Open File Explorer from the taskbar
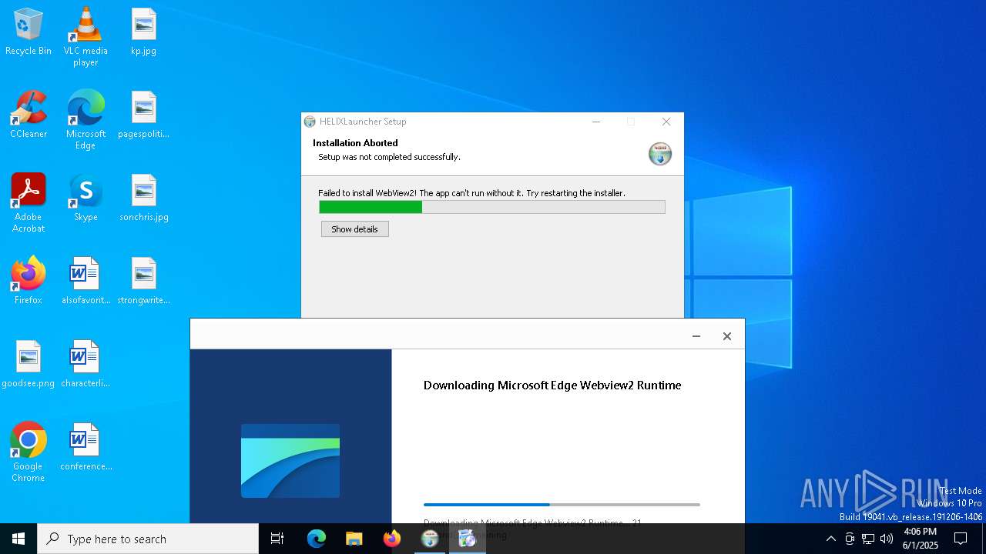 (x=354, y=539)
